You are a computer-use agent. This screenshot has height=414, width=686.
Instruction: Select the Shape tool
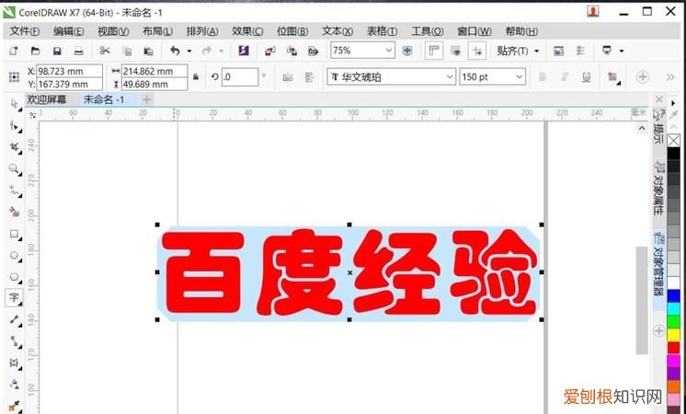pos(15,126)
